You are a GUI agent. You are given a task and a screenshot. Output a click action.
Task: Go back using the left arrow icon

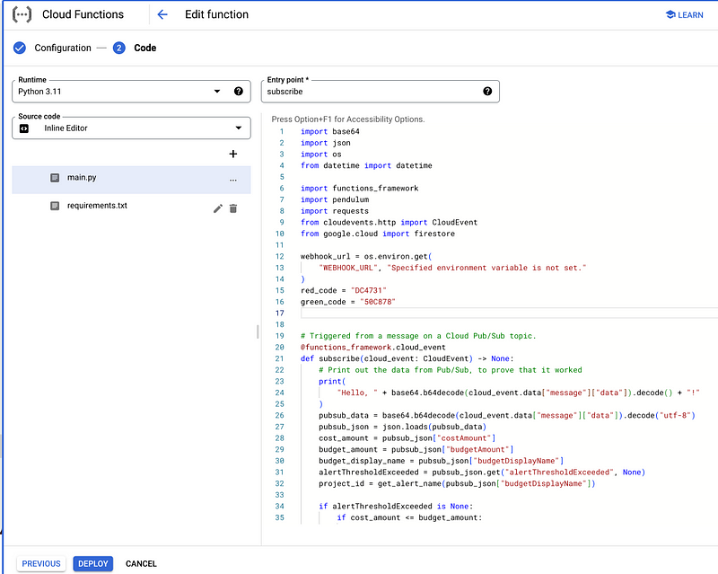tap(162, 15)
